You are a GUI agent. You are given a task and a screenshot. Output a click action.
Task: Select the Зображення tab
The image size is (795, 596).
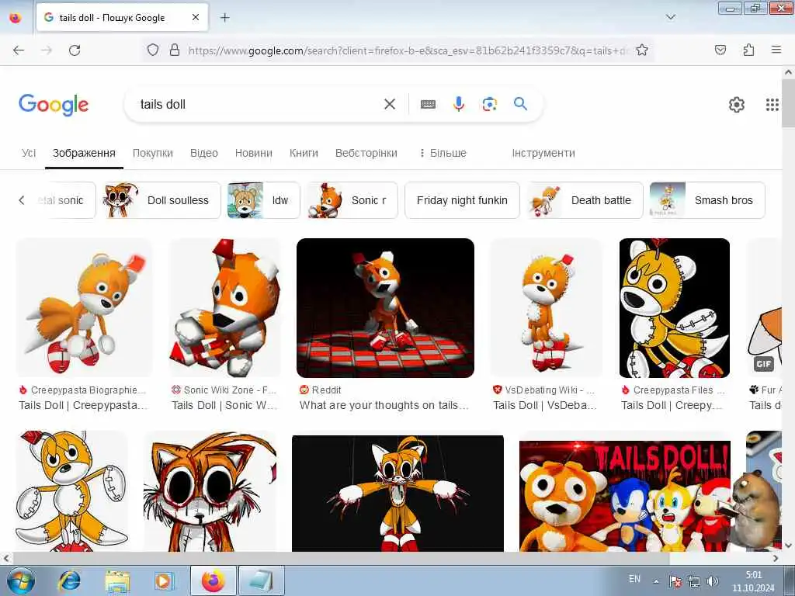84,153
